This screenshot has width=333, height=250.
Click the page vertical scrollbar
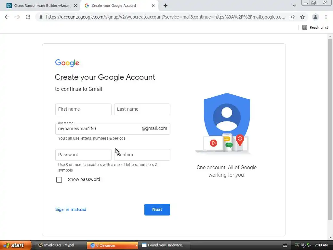(x=330, y=130)
